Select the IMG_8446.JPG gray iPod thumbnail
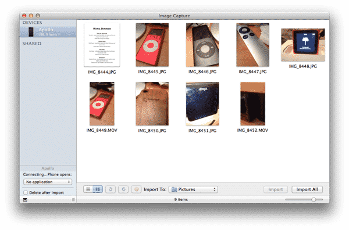349x230 pixels. click(x=202, y=45)
